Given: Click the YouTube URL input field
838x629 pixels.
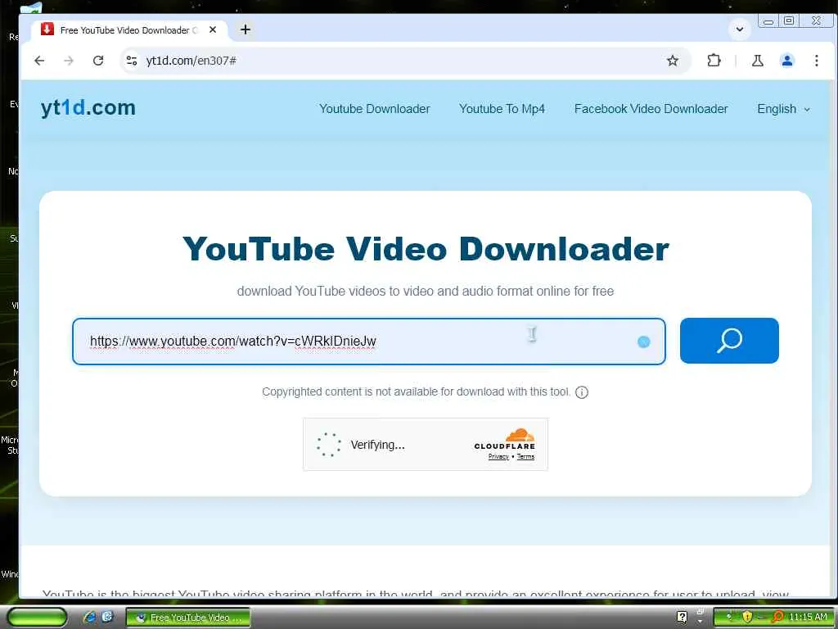Looking at the screenshot, I should pos(369,342).
